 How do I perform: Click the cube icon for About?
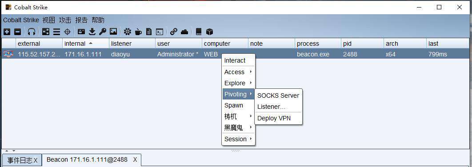209,32
